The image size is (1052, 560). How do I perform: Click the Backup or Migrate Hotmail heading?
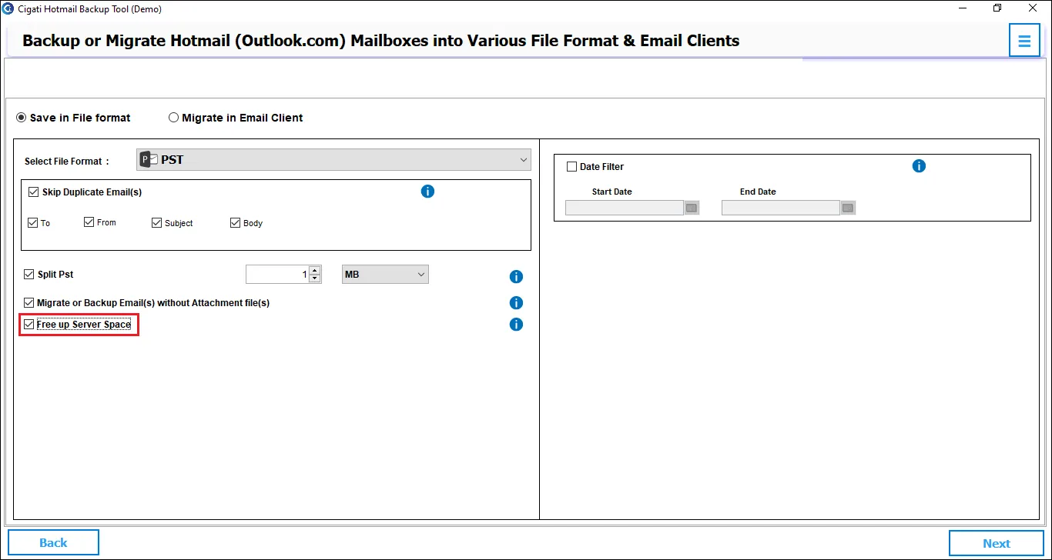(x=380, y=41)
